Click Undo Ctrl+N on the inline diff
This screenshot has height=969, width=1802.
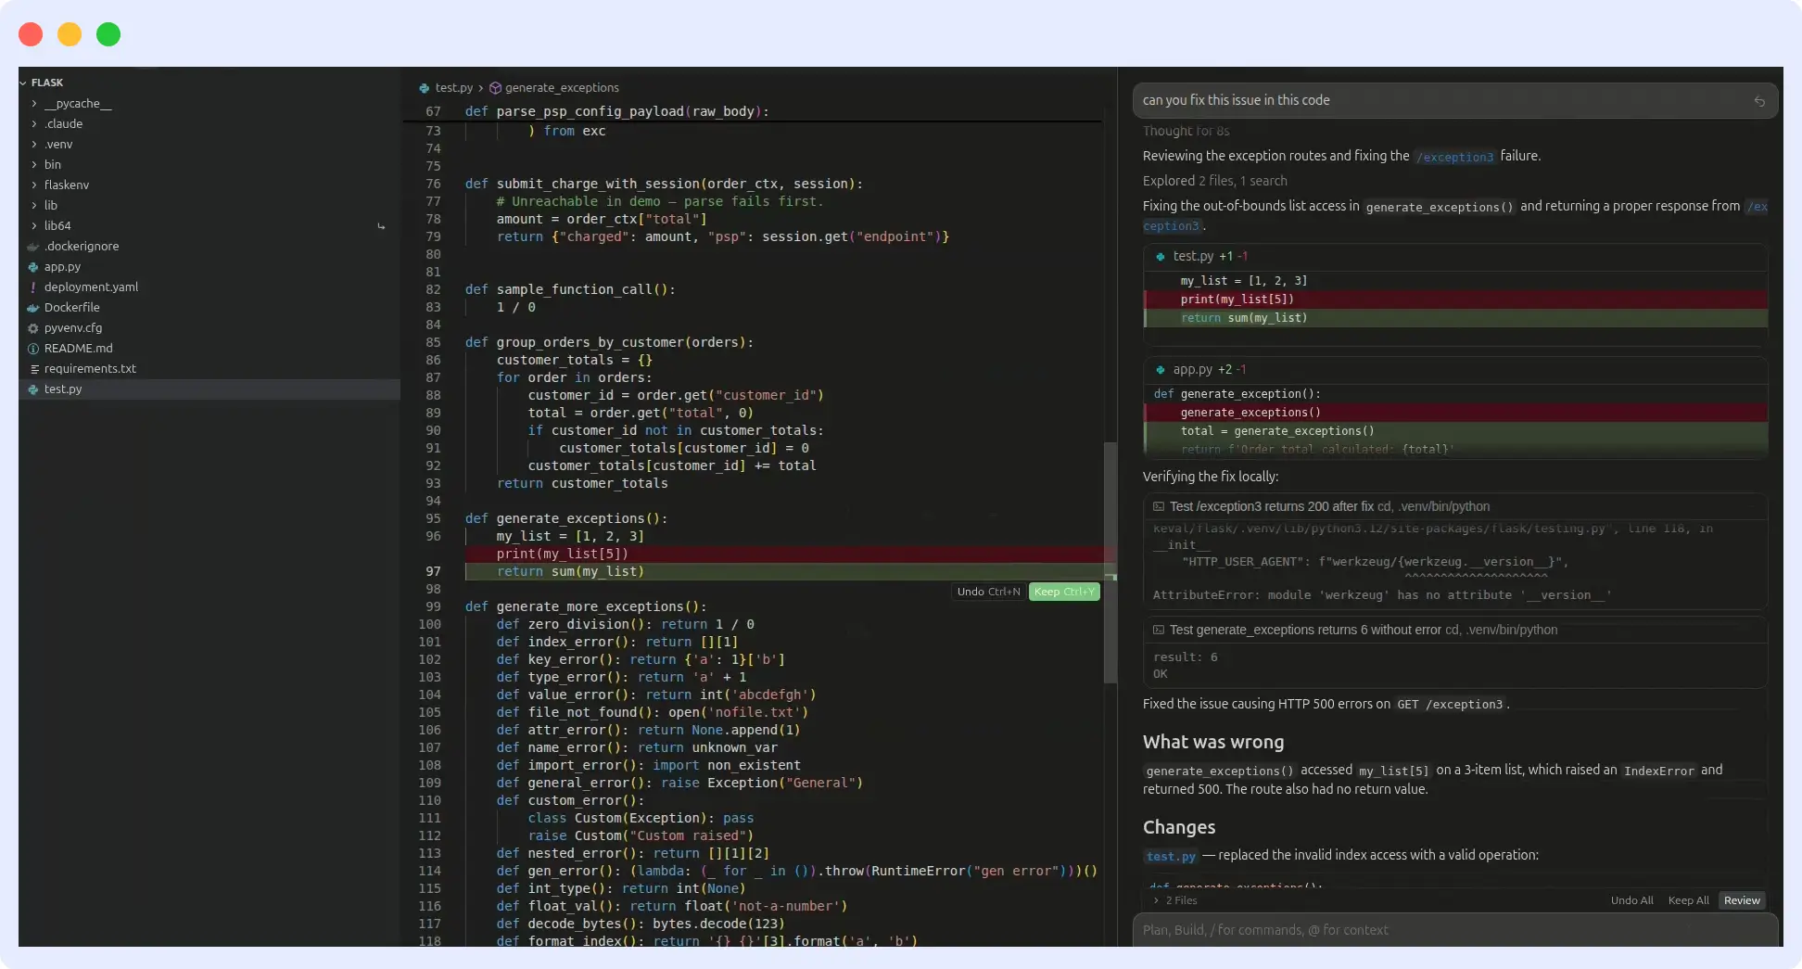988,592
